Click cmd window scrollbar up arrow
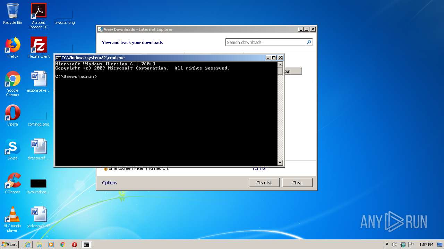 click(x=280, y=64)
